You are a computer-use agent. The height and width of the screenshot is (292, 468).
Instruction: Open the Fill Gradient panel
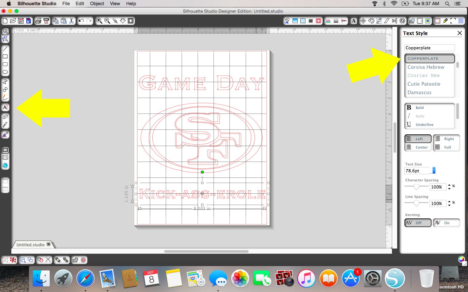coord(295,21)
